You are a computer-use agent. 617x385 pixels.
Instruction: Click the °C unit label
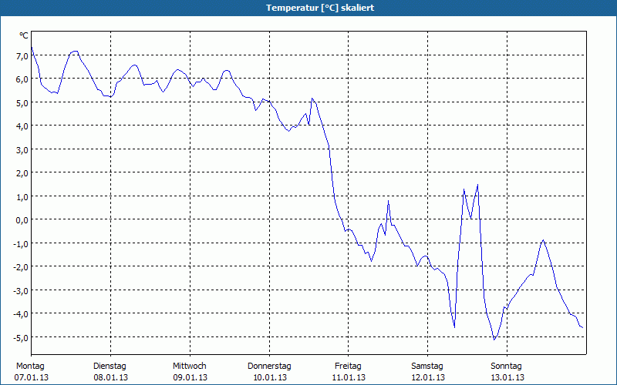[x=24, y=35]
